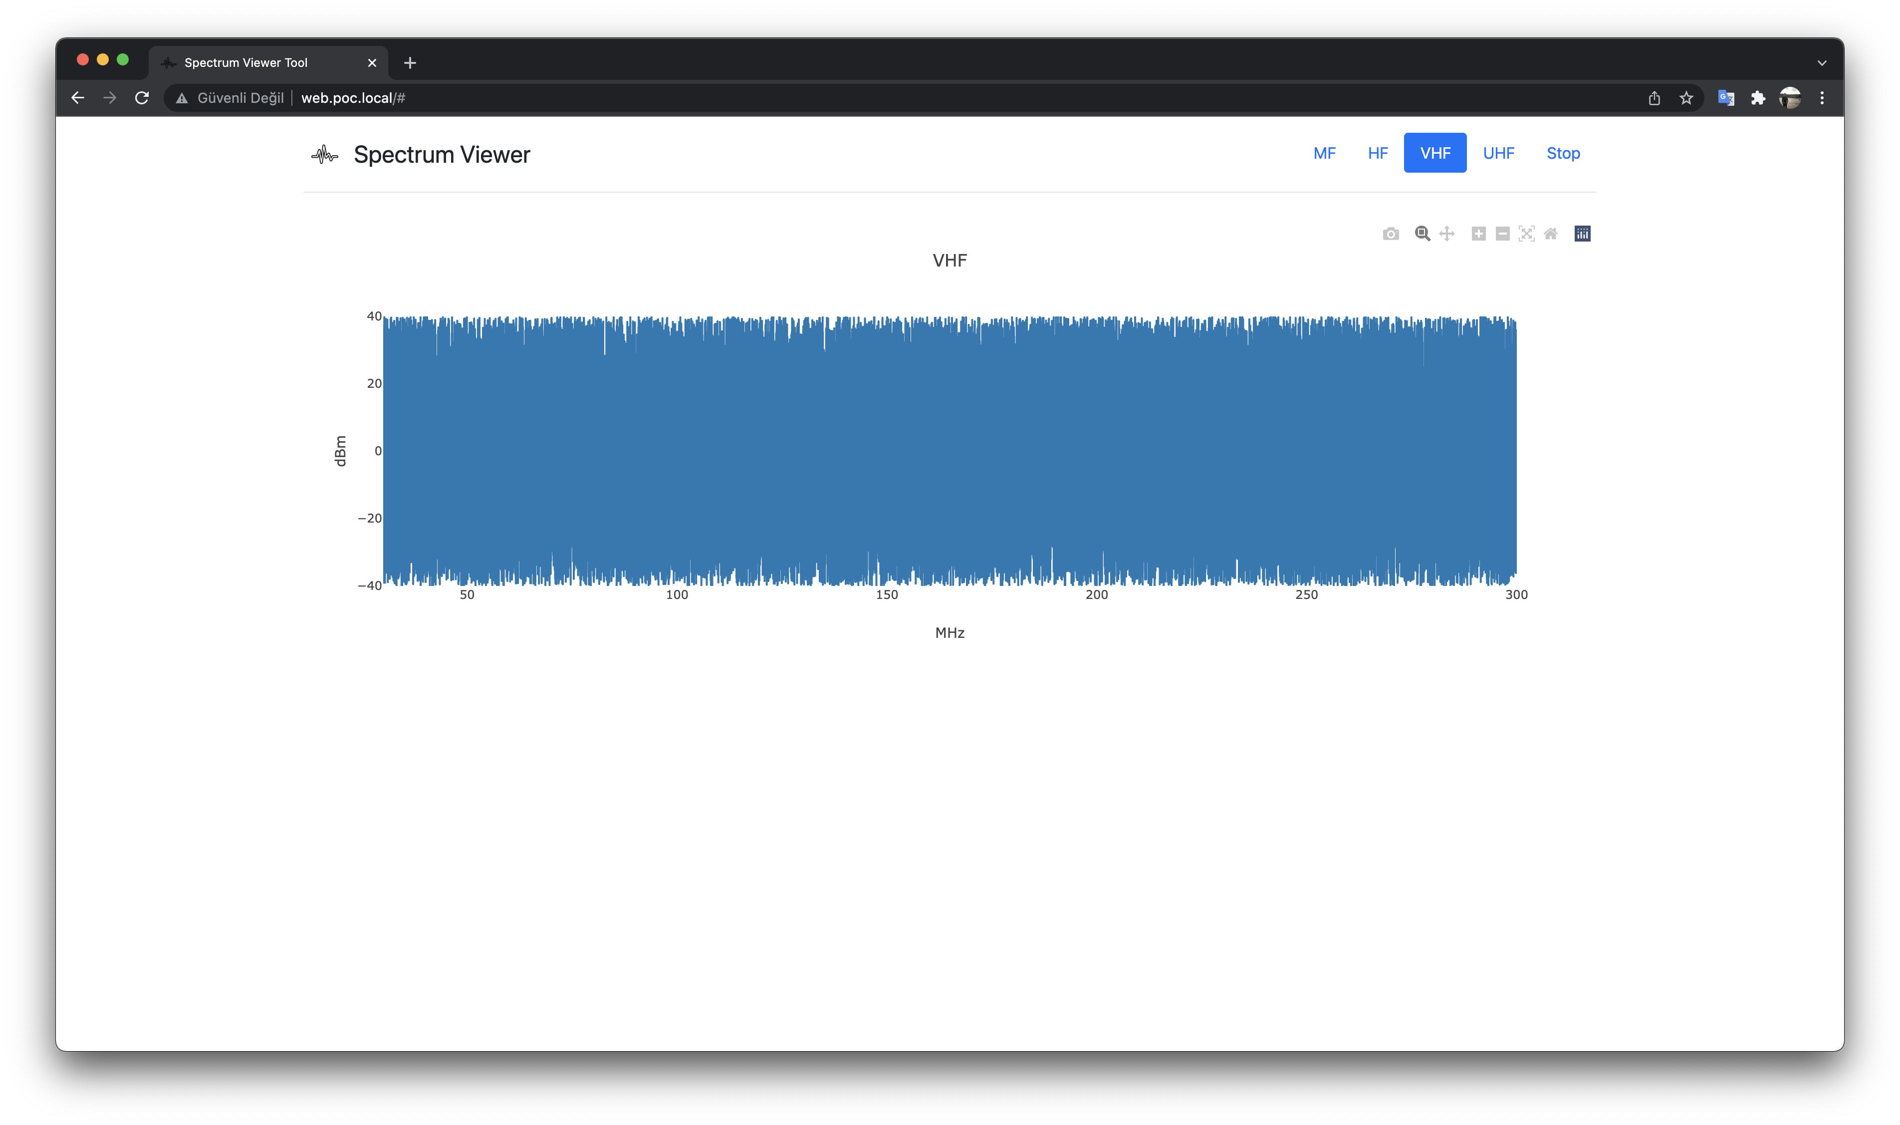Open the Plotly logo link in modebar

[x=1582, y=234]
